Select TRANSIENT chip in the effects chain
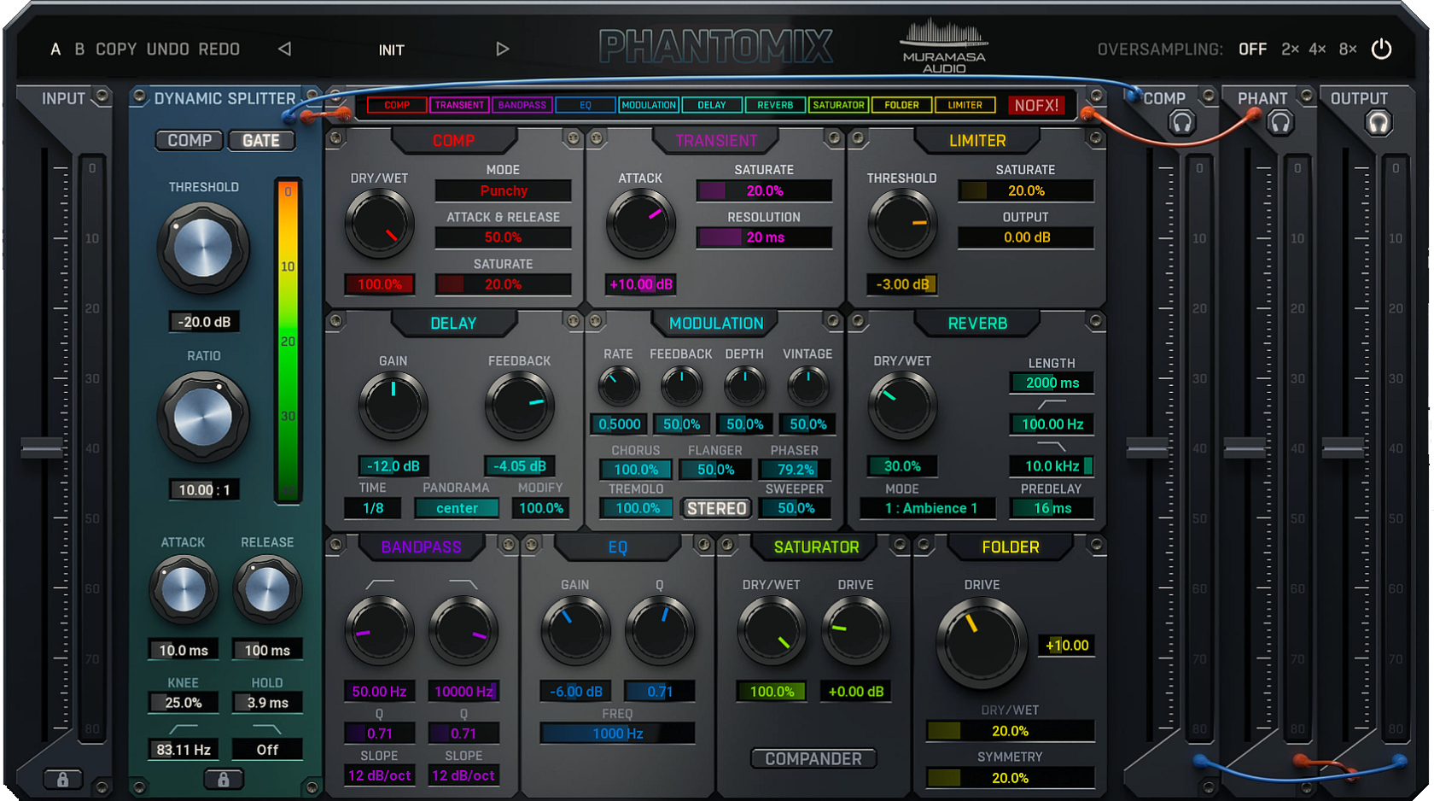 click(x=459, y=105)
